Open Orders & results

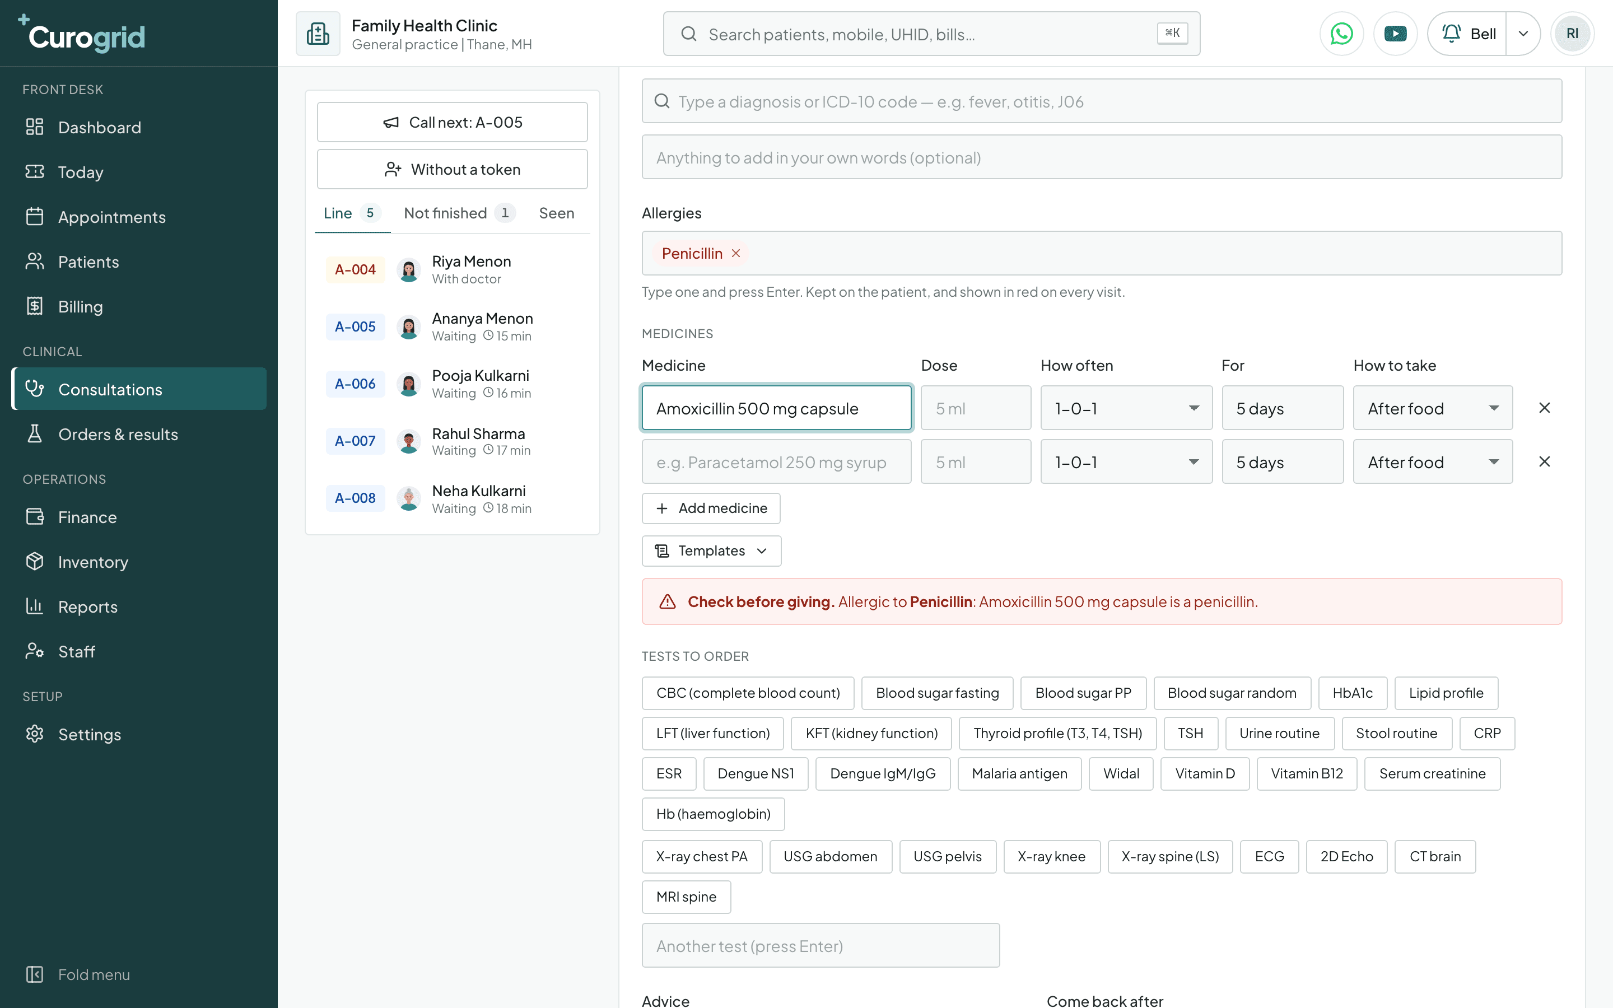139,434
